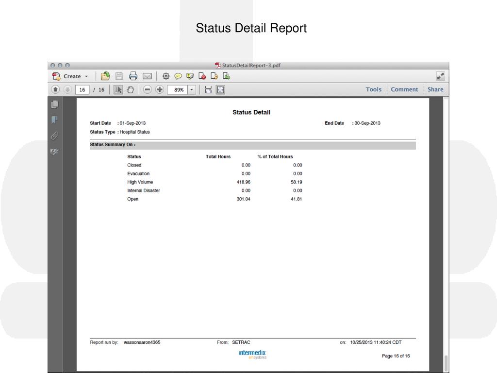This screenshot has height=373, width=497.
Task: Click the Internal Disaster row label
Action: [x=144, y=190]
